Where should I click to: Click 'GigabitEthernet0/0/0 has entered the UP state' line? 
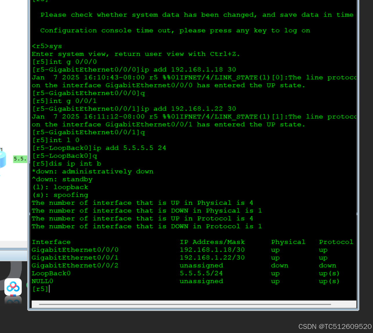[169, 86]
